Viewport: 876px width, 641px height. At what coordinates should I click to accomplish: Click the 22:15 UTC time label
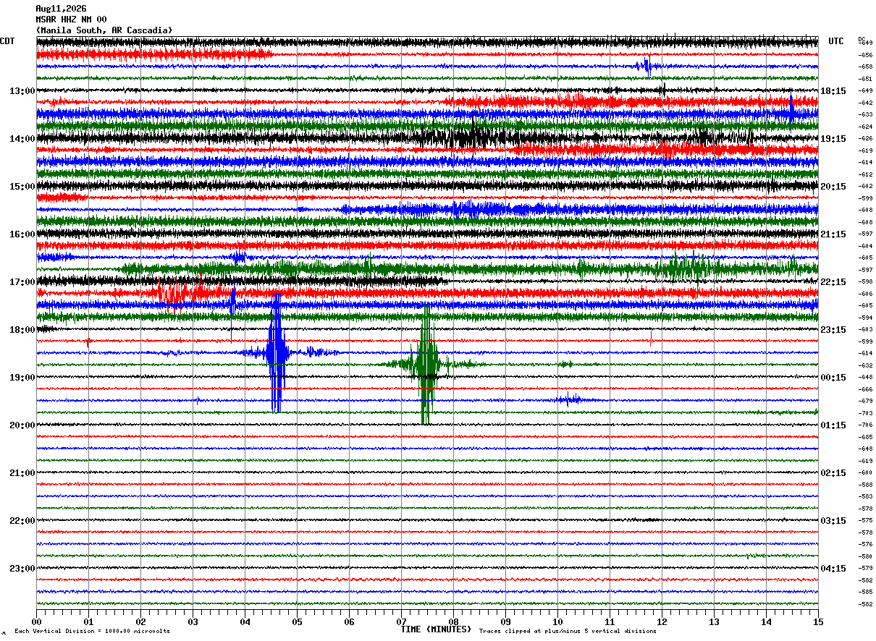pyautogui.click(x=834, y=282)
